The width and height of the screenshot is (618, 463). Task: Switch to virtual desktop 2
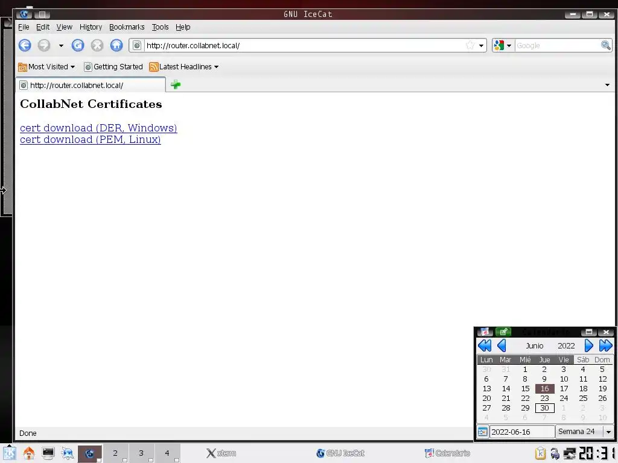(x=115, y=453)
